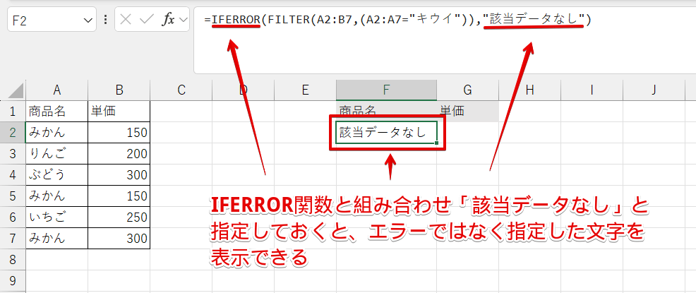Select row 4 header
The image size is (696, 293).
tap(13, 174)
